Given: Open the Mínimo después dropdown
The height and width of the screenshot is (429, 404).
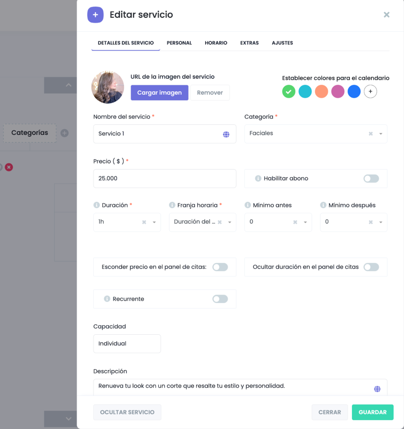Looking at the screenshot, I should pyautogui.click(x=381, y=222).
